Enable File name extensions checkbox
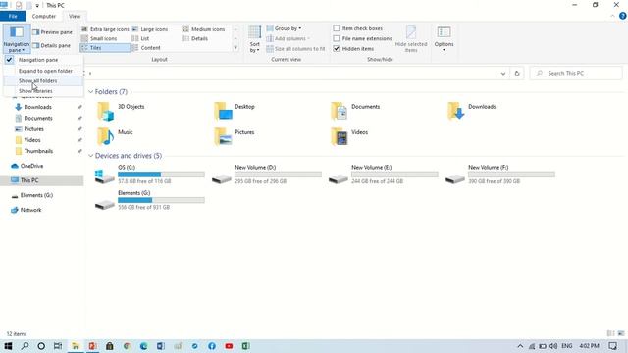The image size is (628, 353). pos(362,38)
